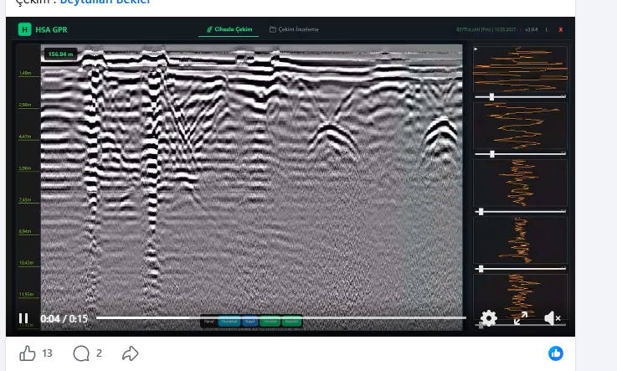Click the red X in GPR header
The width and height of the screenshot is (617, 371).
point(561,29)
